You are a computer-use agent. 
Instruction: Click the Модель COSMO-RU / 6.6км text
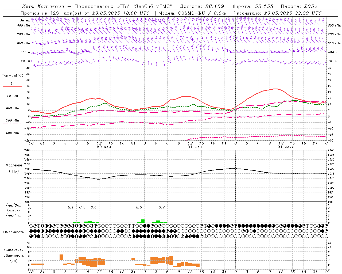tap(193, 13)
